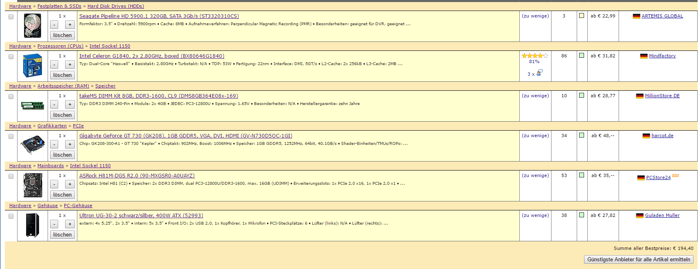Delete Ultron UG-30-2 with löschen

(62, 235)
